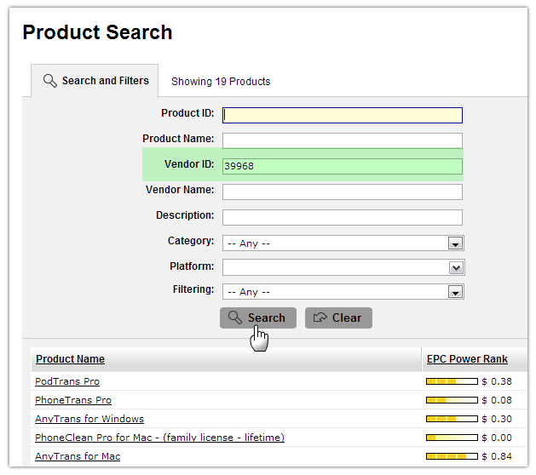Click the Showing 19 Products text
536x475 pixels.
coord(221,81)
